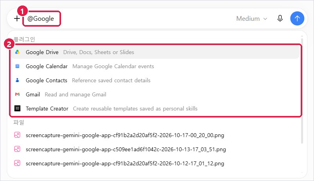Viewport: 314px width, 181px height.
Task: Click chevron next to Medium
Action: 265,19
